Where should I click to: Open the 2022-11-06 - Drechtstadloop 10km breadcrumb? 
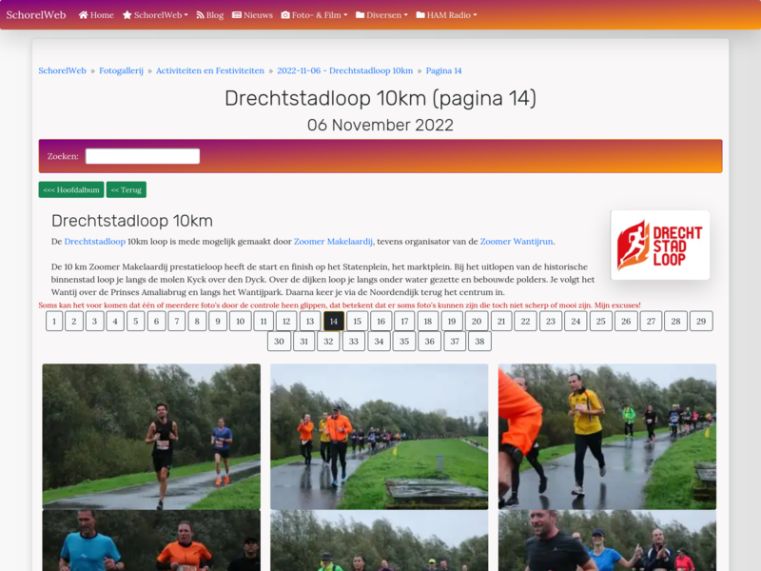(x=345, y=70)
